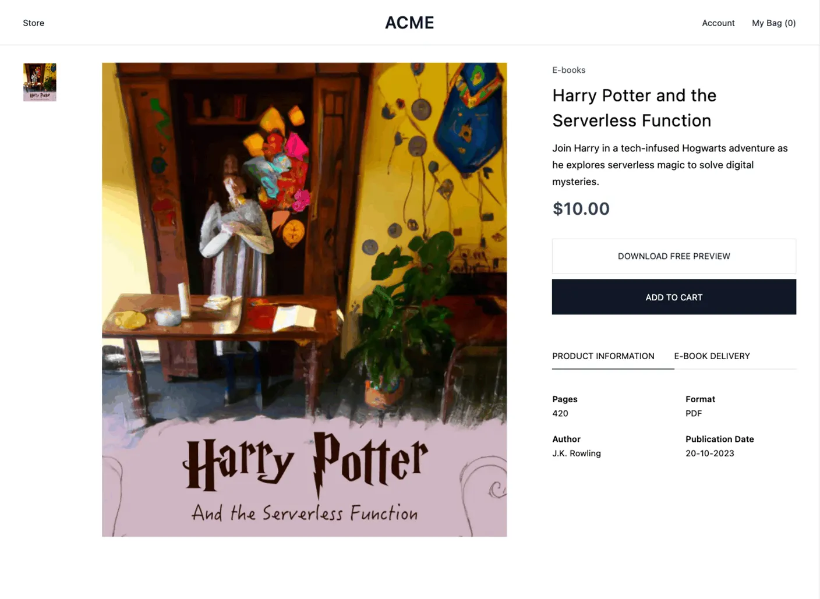
Task: Click the Add to Cart button
Action: (674, 297)
